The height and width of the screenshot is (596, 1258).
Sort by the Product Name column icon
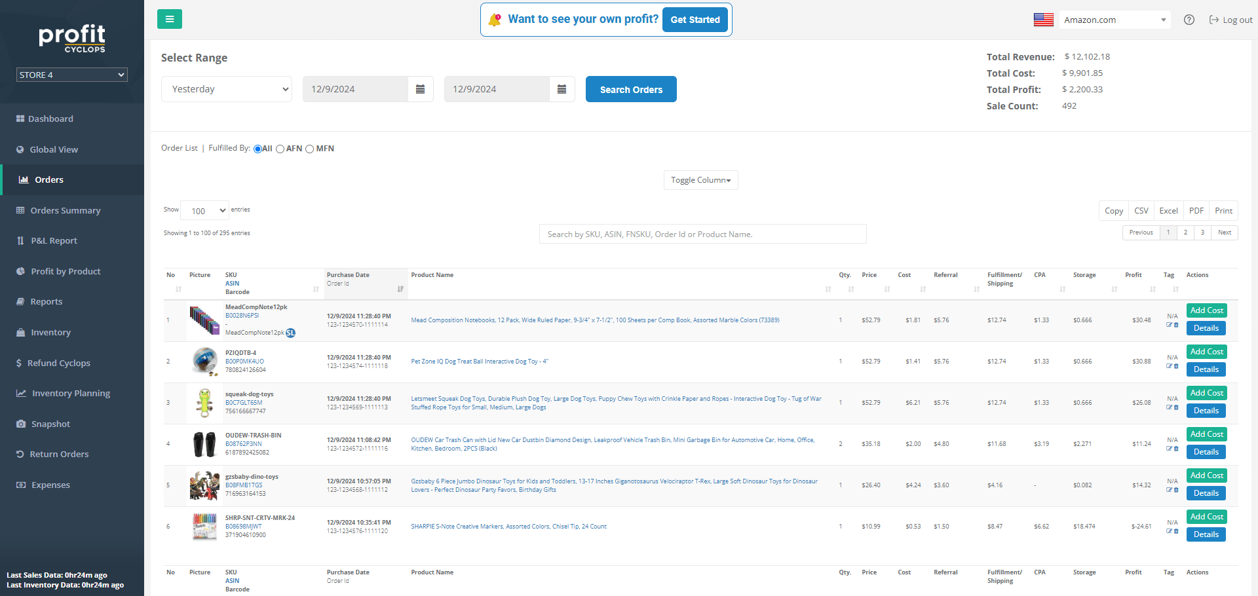pyautogui.click(x=828, y=289)
